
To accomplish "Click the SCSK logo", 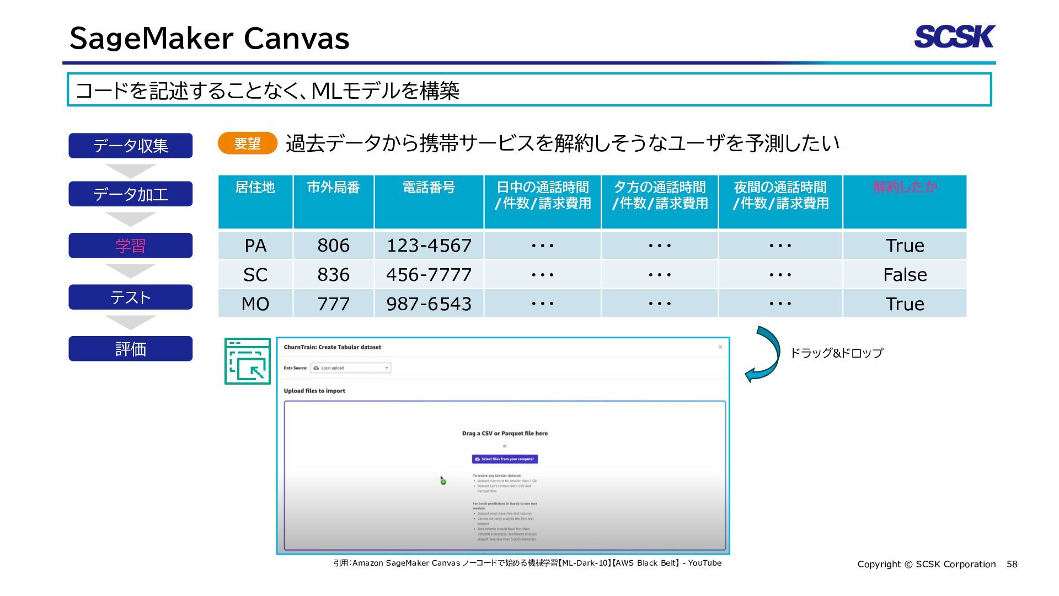I will pyautogui.click(x=954, y=36).
